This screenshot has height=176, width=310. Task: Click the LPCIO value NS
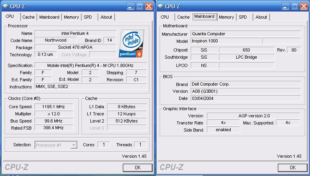pyautogui.click(x=204, y=65)
